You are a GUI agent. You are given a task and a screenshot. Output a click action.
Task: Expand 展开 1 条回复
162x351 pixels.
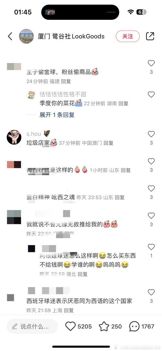click(57, 115)
